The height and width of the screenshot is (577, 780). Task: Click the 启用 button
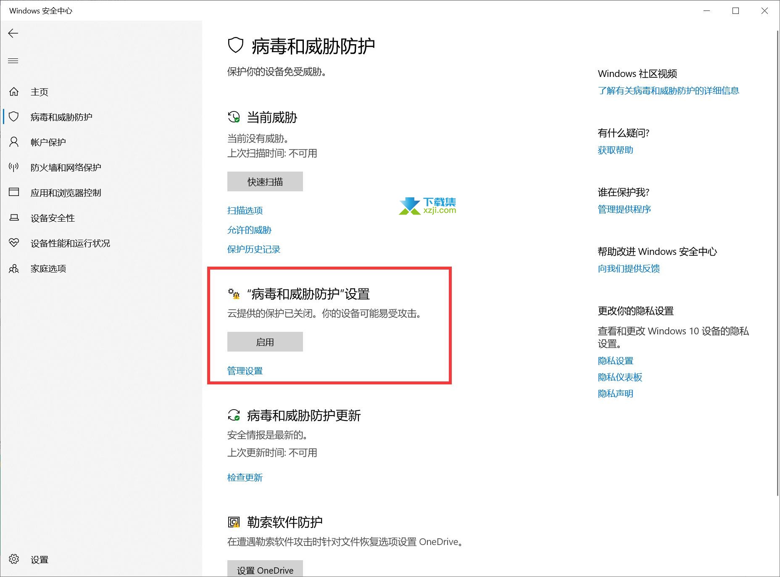[x=265, y=341]
